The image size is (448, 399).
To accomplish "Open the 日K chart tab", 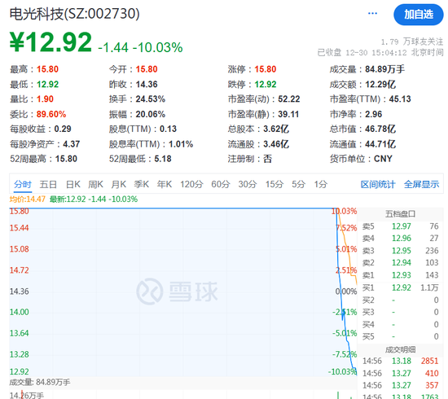I will [x=72, y=184].
